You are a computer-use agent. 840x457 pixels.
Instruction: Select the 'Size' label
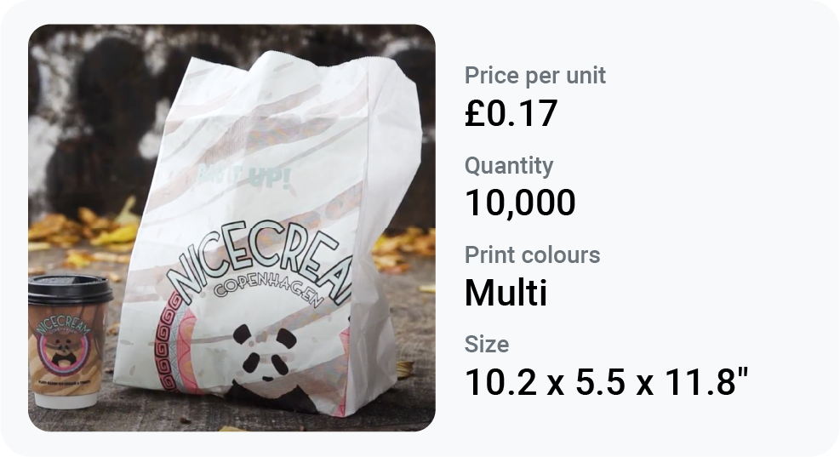[487, 344]
